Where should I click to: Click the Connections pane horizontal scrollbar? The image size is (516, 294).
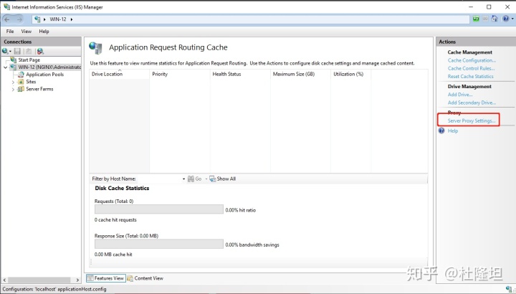pos(39,280)
